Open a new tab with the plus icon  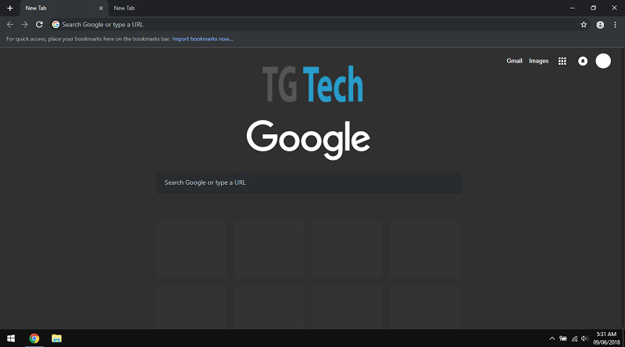pos(9,8)
